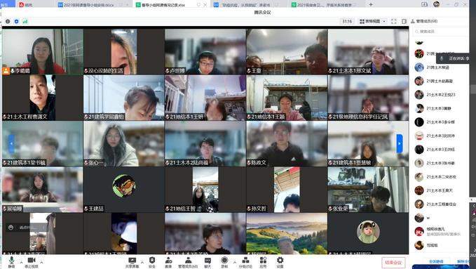
Task: Select the 孙文哲 video tile
Action: (x=287, y=189)
